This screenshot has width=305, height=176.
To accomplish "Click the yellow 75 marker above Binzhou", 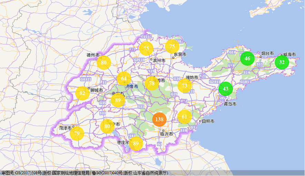I will pyautogui.click(x=146, y=48).
